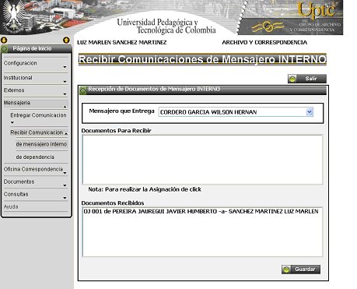Click the right yellow up-arrow icon above the menu
Image resolution: width=357 pixels, height=289 pixels.
tap(66, 41)
